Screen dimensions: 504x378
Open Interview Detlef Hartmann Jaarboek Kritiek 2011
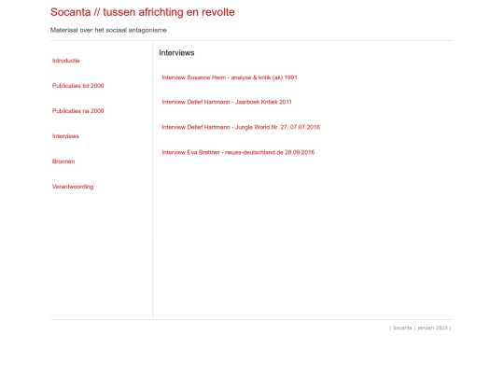227,102
